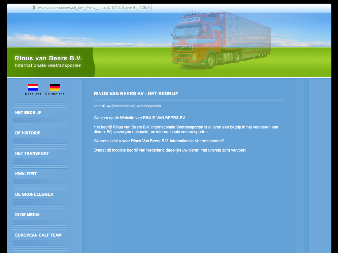The image size is (338, 253).
Task: Click the .psd file path tooltip
Action: pos(92,8)
